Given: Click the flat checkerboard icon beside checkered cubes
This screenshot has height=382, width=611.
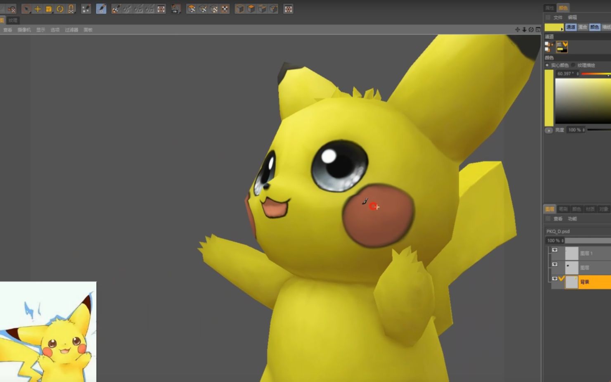Looking at the screenshot, I should tap(225, 9).
